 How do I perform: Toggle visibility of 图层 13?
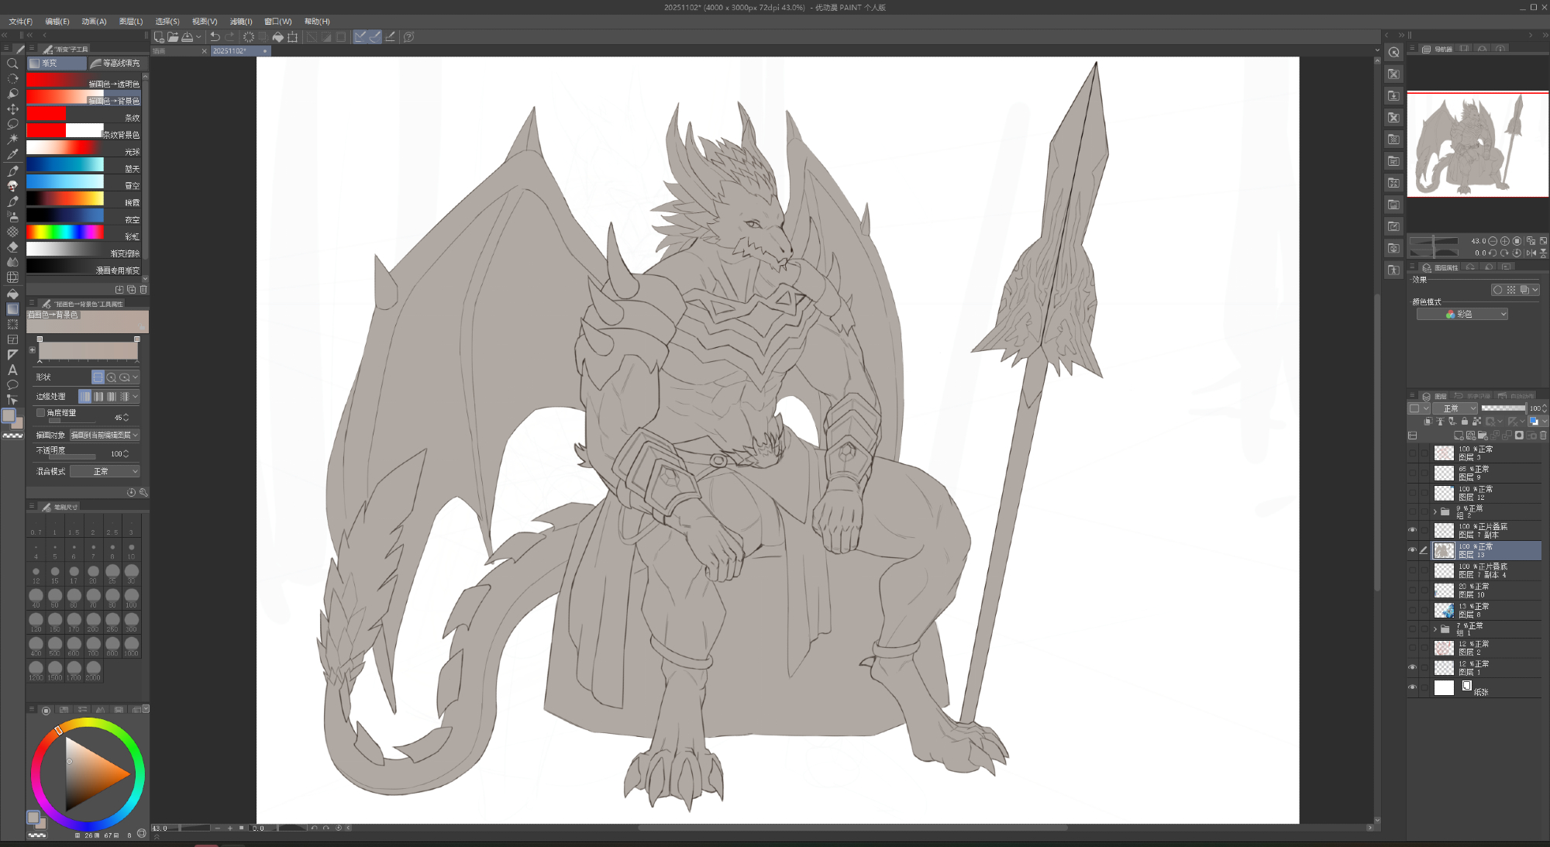coord(1412,550)
